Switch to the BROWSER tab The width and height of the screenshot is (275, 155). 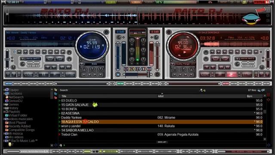coord(110,151)
